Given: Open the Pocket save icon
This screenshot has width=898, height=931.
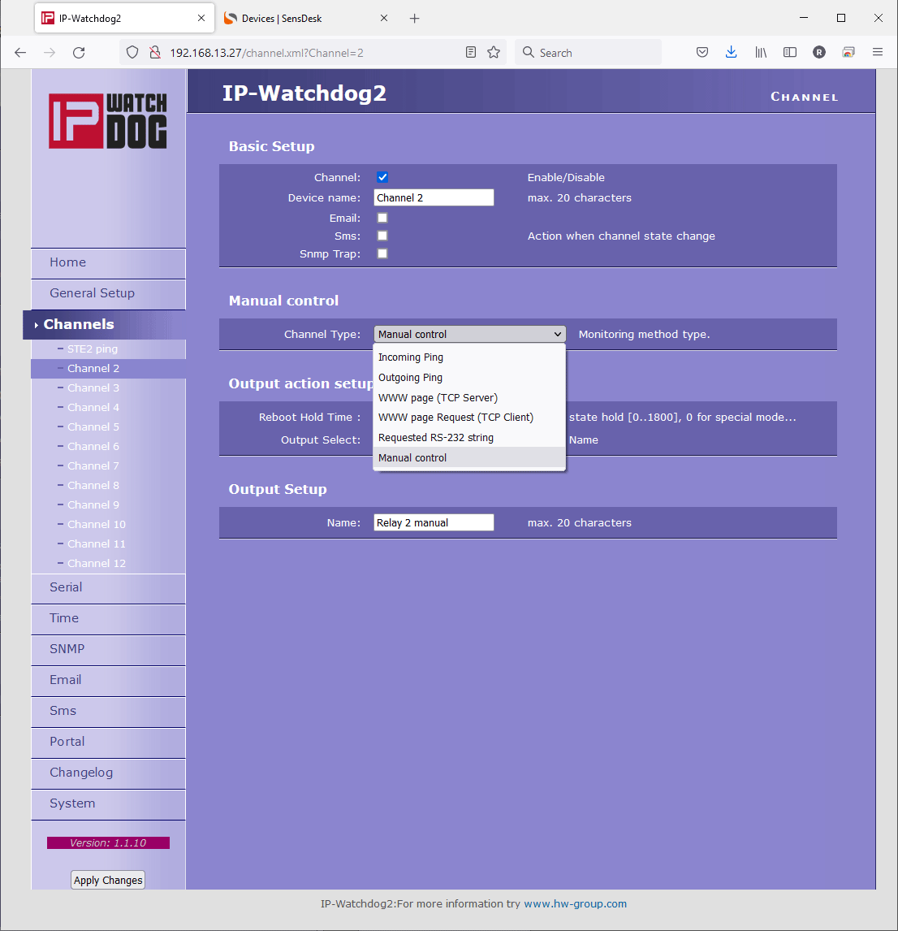Looking at the screenshot, I should coord(702,52).
